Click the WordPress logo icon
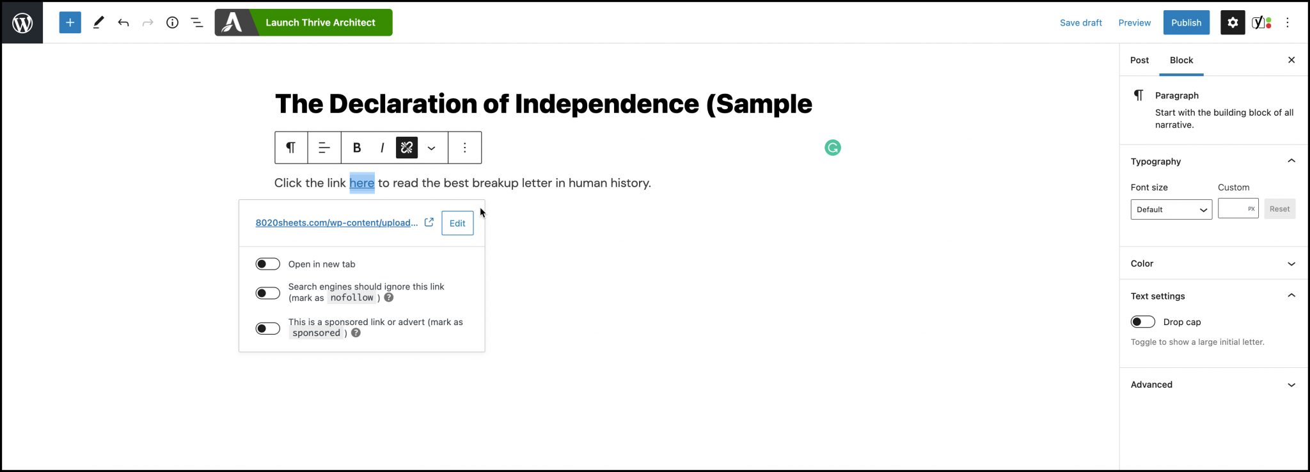 (22, 23)
